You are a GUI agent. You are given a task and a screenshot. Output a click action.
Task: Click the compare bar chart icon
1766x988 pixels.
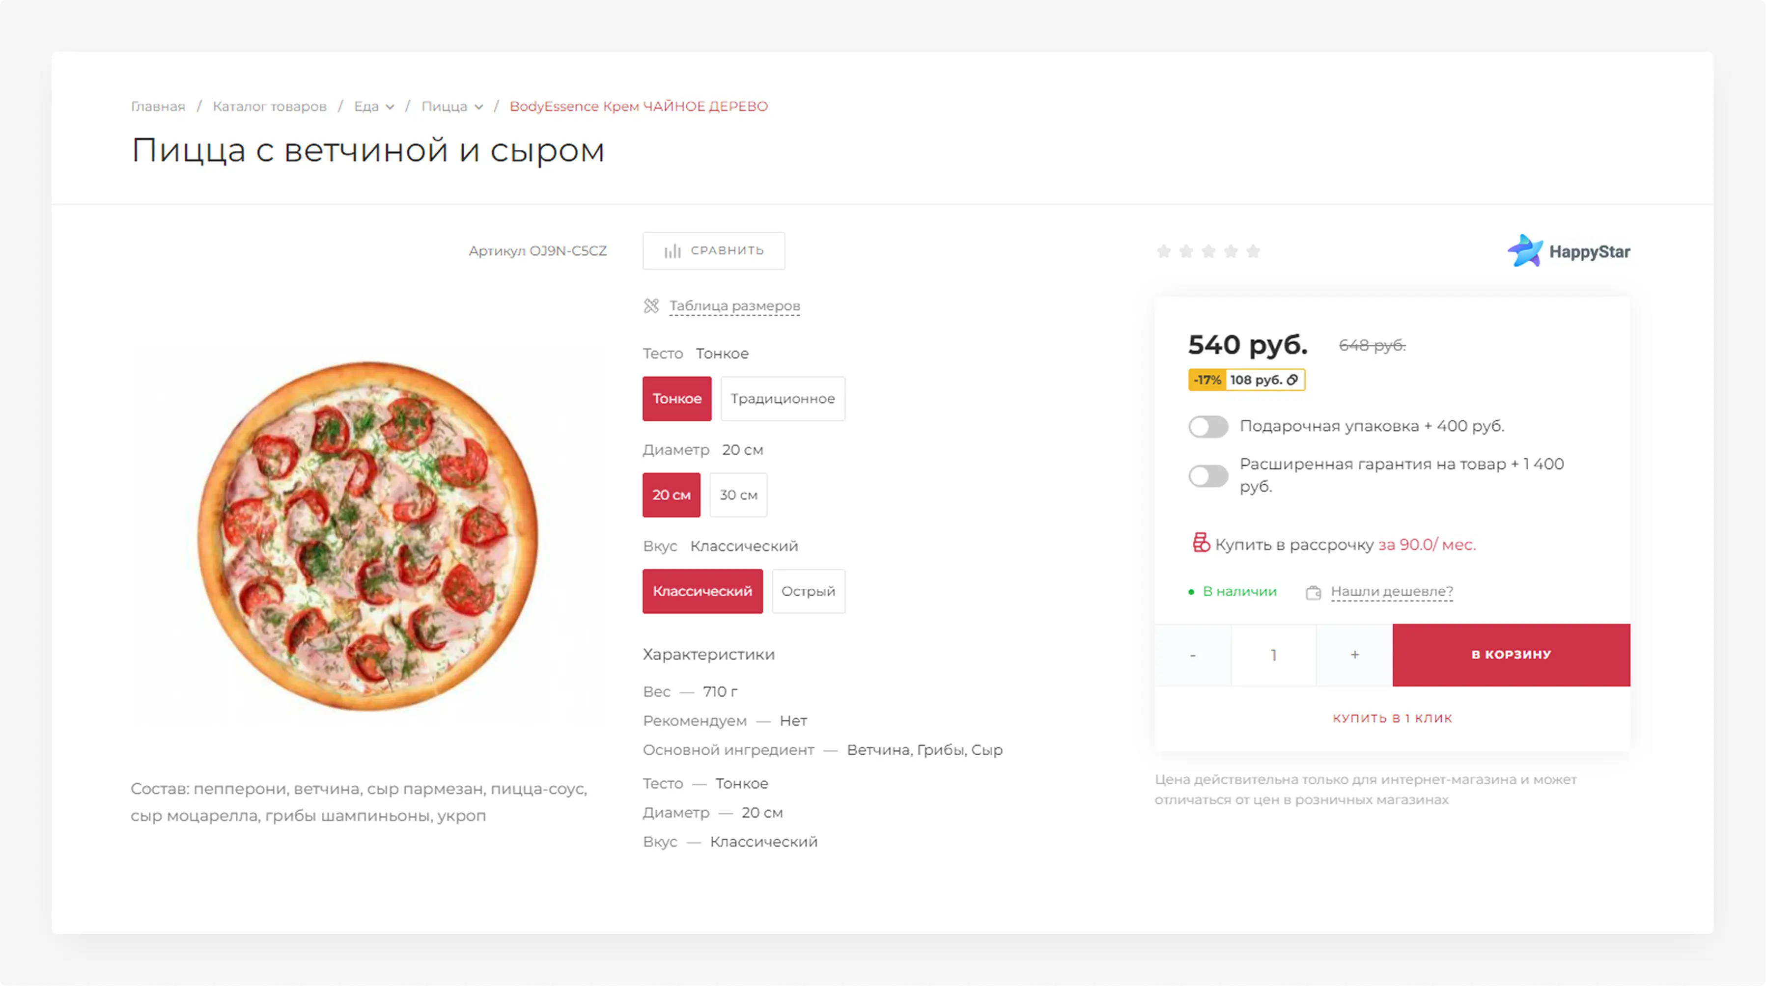coord(672,251)
